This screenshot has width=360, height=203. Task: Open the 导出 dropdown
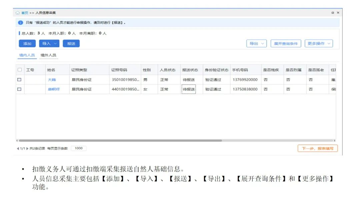(x=256, y=43)
